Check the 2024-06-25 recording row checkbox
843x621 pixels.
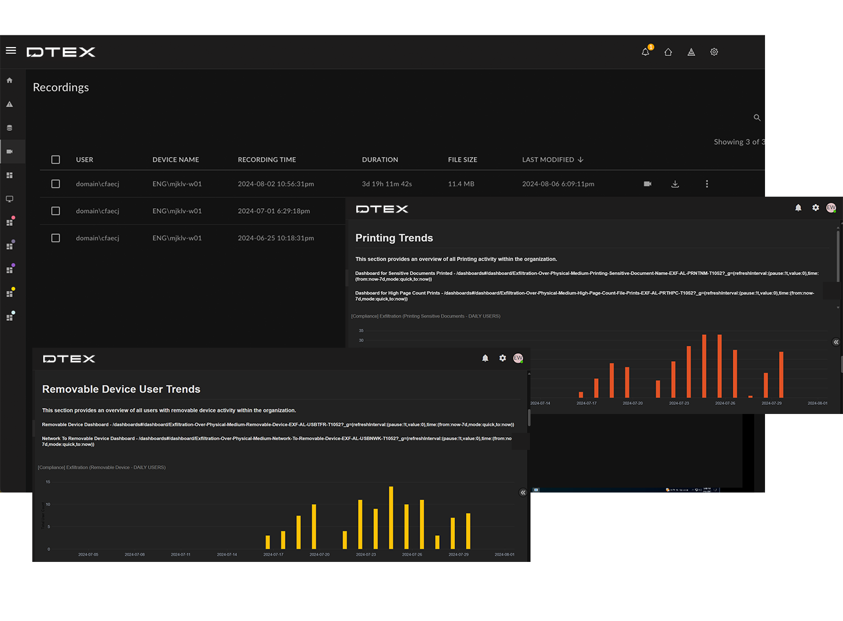pos(55,238)
